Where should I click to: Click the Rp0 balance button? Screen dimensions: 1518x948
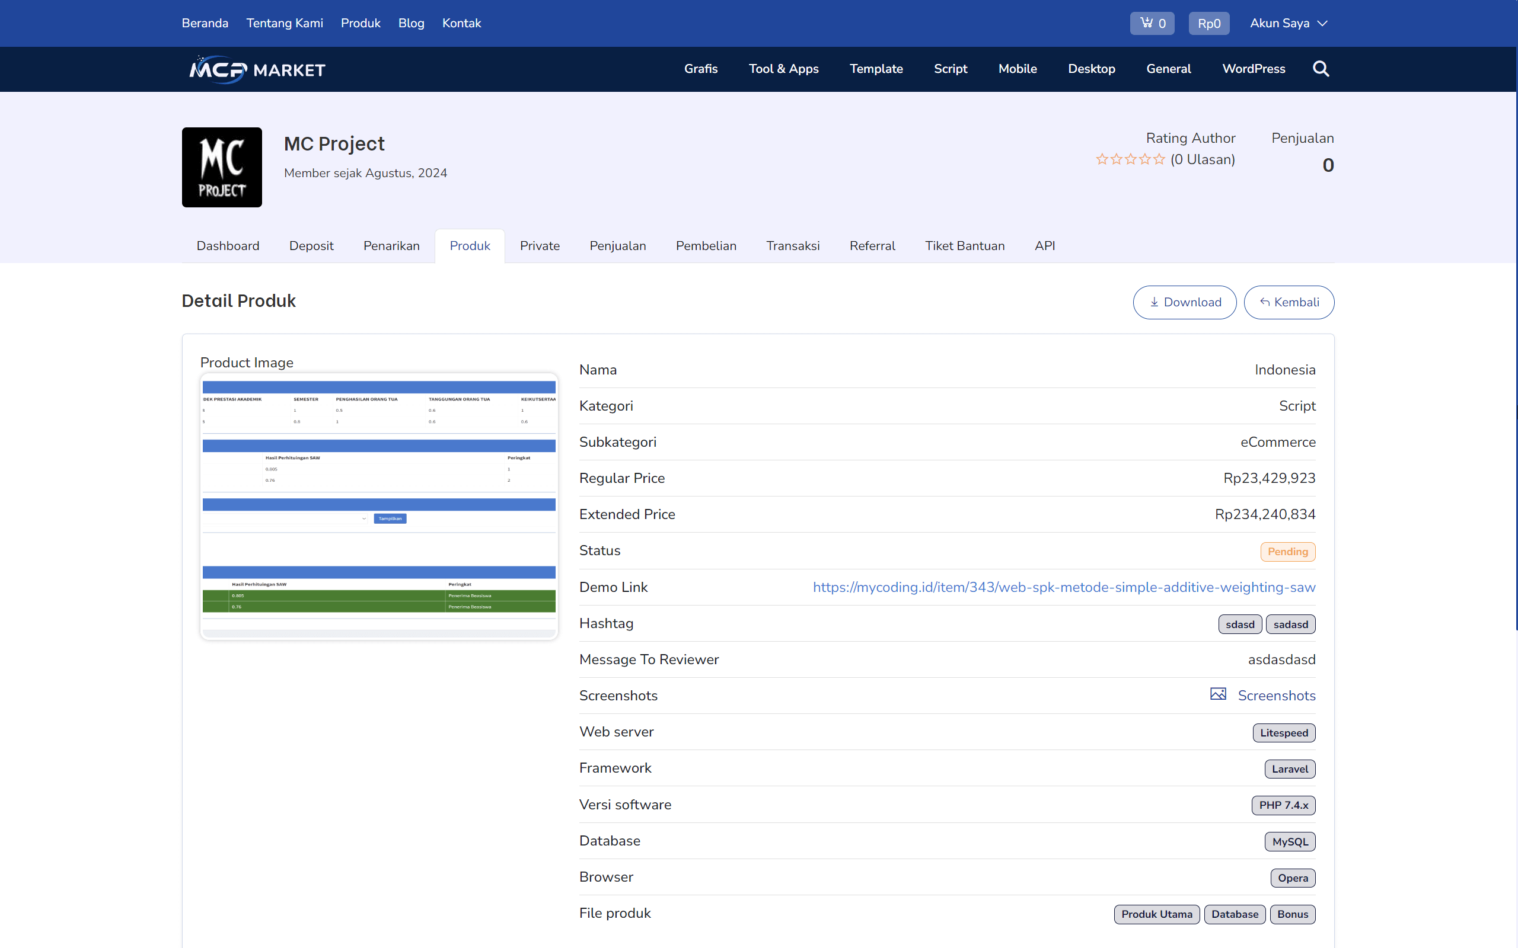1208,23
